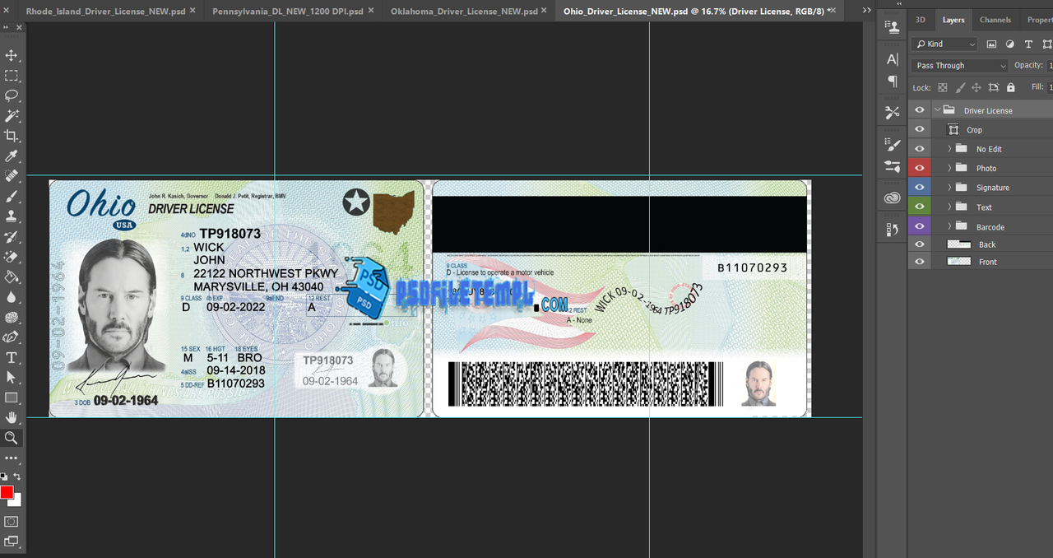This screenshot has width=1053, height=558.
Task: Hide the Signature group
Action: (x=920, y=188)
